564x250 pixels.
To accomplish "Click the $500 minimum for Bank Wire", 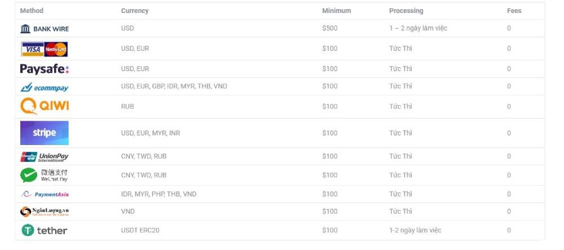I will coord(330,28).
